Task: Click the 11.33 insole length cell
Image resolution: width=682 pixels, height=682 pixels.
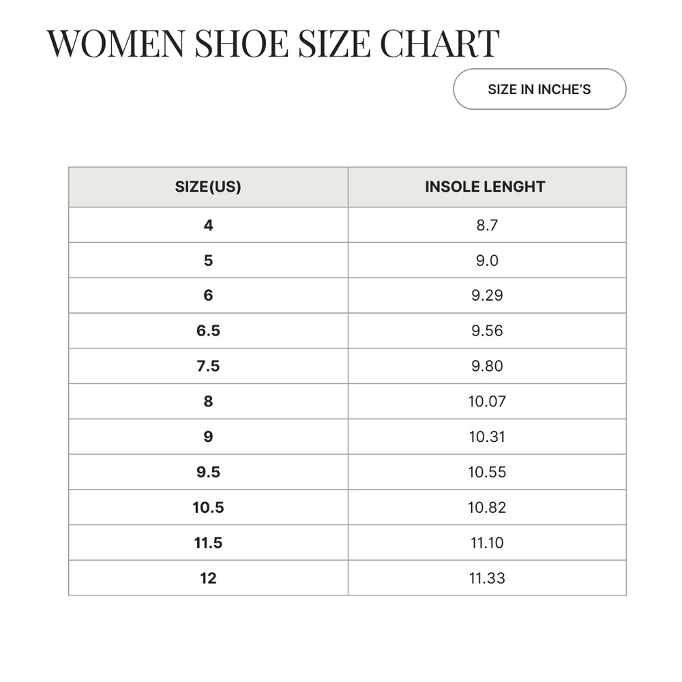Action: (x=487, y=578)
